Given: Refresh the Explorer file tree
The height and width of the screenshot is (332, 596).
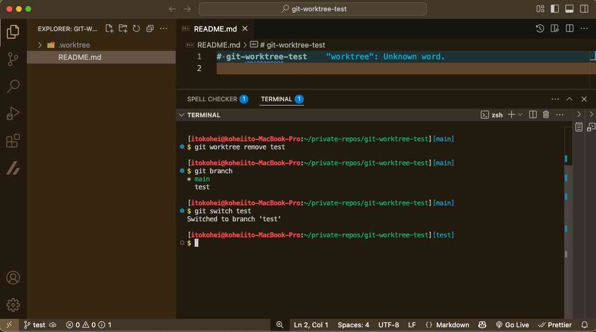Looking at the screenshot, I should (x=137, y=29).
